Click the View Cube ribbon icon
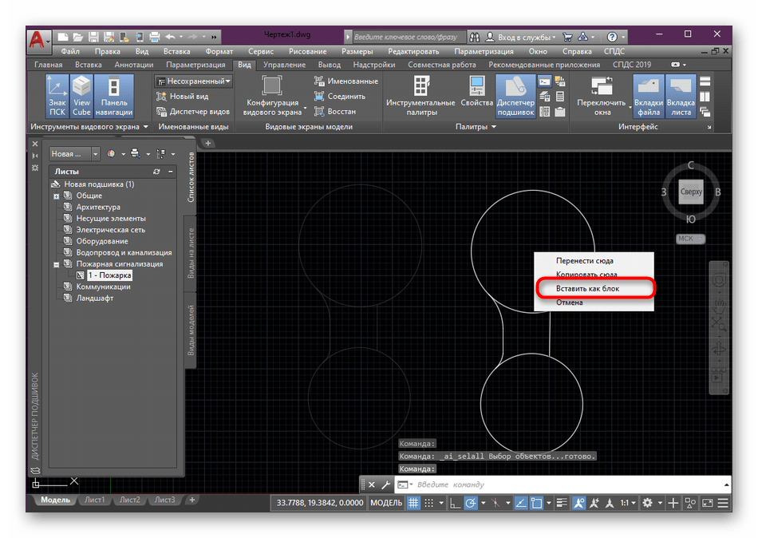Viewport: 758px width, 538px height. [x=81, y=96]
